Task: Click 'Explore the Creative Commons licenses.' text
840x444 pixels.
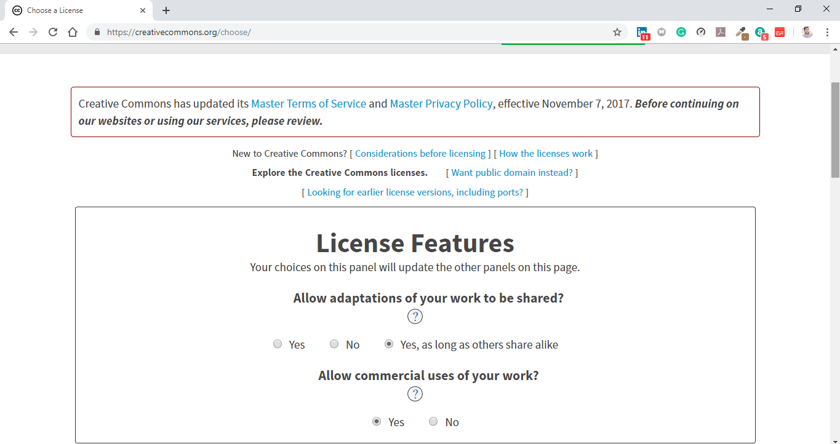Action: tap(340, 173)
